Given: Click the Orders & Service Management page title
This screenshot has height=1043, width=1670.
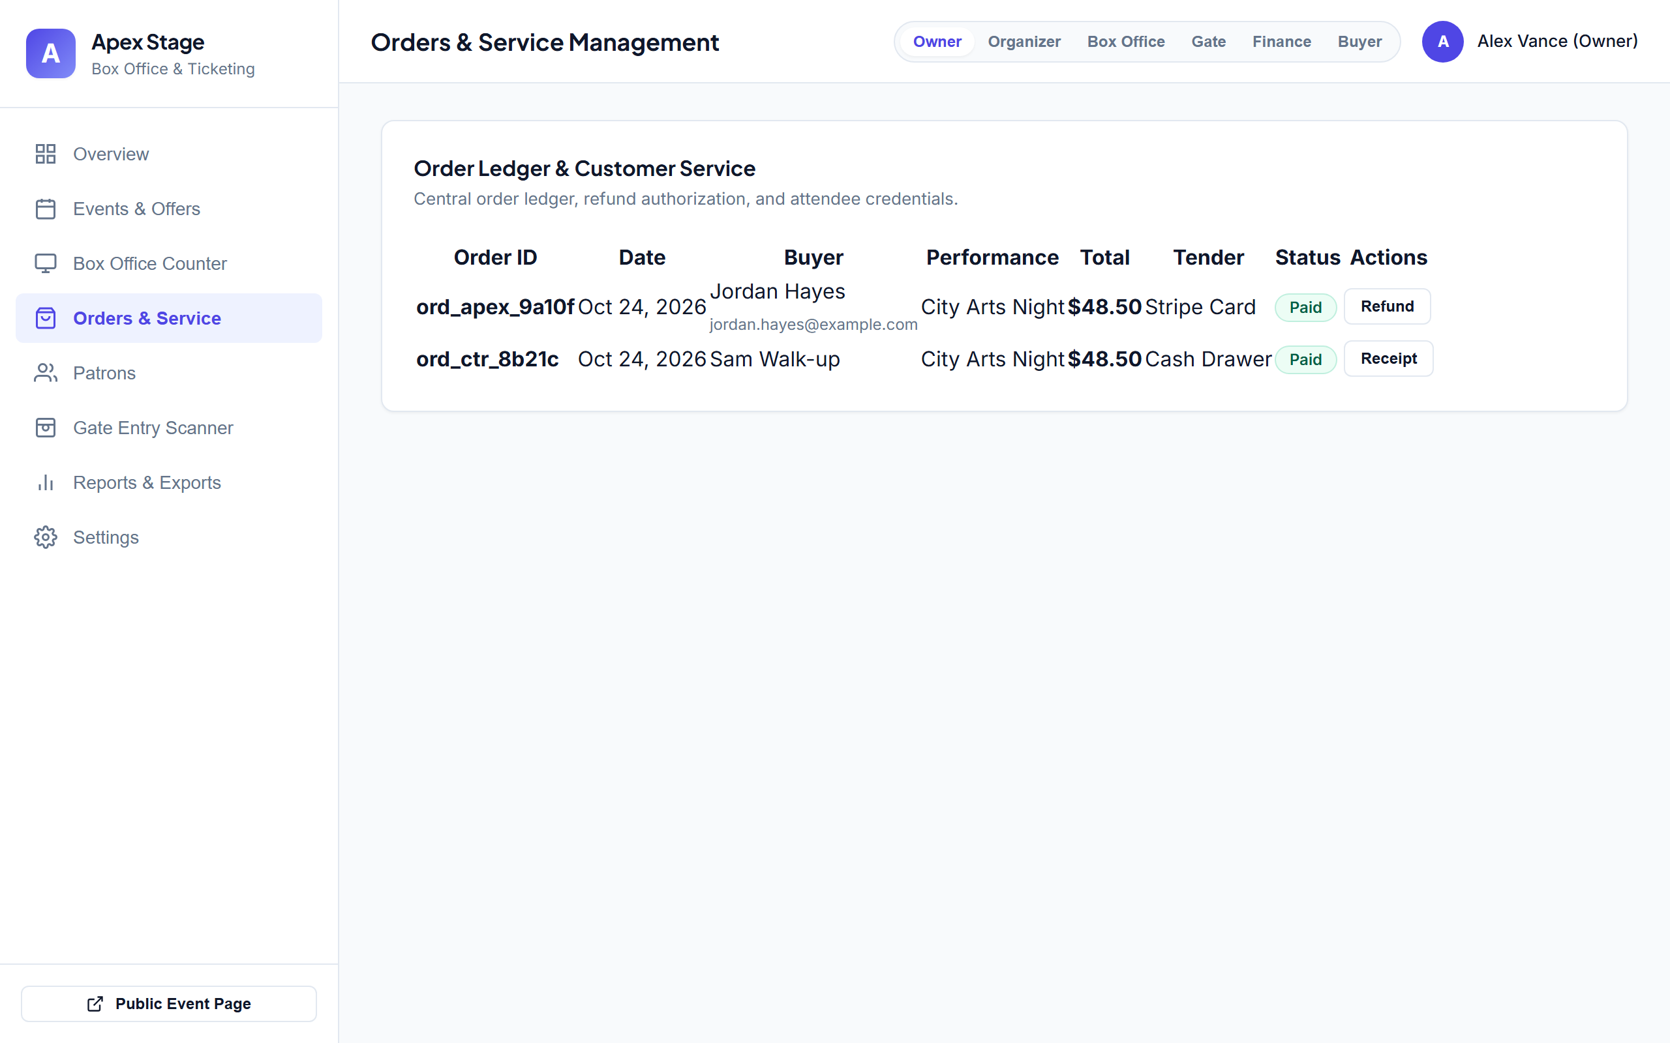Looking at the screenshot, I should pyautogui.click(x=545, y=42).
